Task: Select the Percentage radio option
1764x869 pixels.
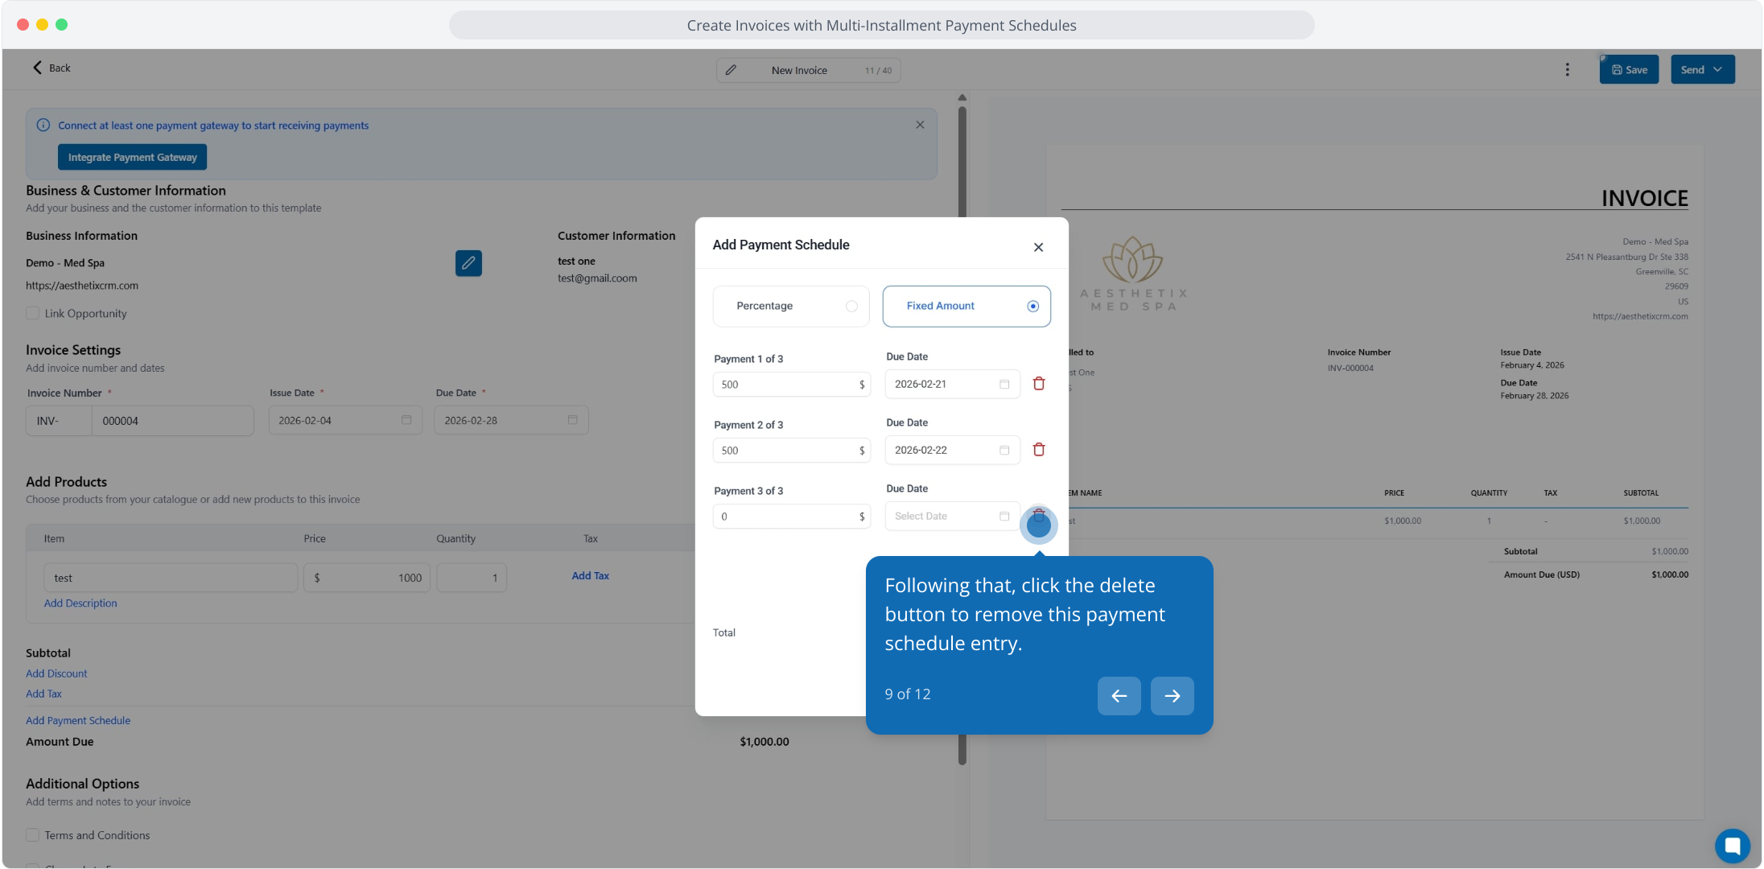Action: pos(851,307)
